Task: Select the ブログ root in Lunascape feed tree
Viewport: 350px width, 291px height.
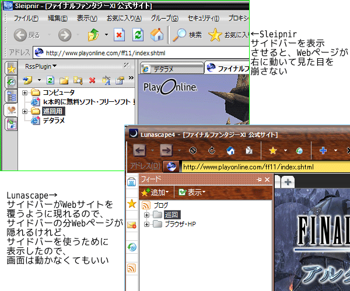Action: point(155,205)
